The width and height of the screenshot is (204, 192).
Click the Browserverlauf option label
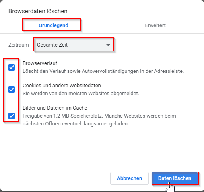[40, 63]
